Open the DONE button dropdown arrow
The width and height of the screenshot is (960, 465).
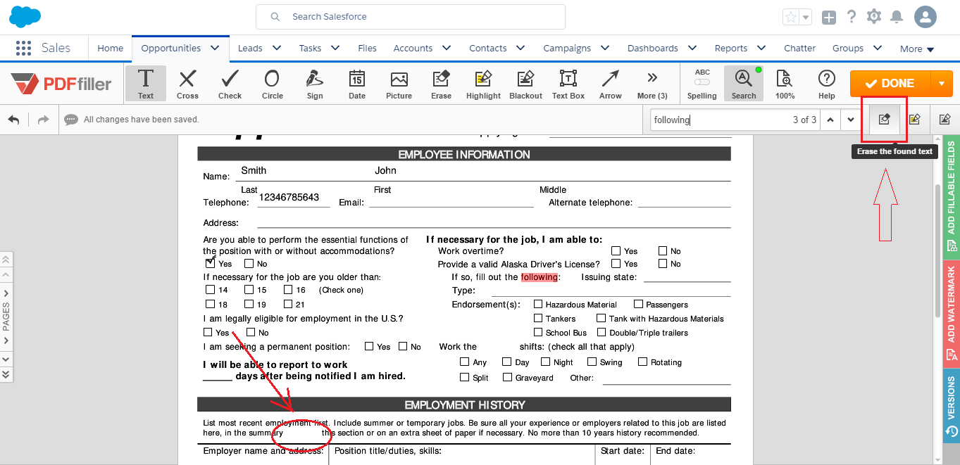(x=942, y=83)
